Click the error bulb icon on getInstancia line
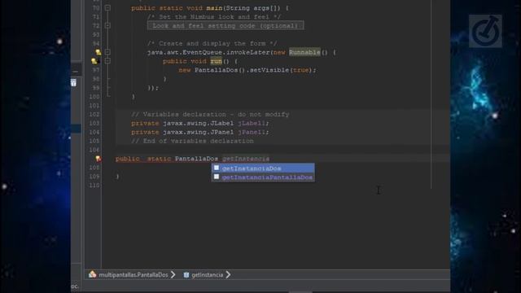Viewport: 521px width, 293px height. (99, 159)
